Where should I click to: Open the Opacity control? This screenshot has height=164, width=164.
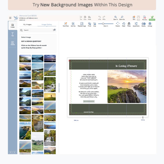coord(143,24)
